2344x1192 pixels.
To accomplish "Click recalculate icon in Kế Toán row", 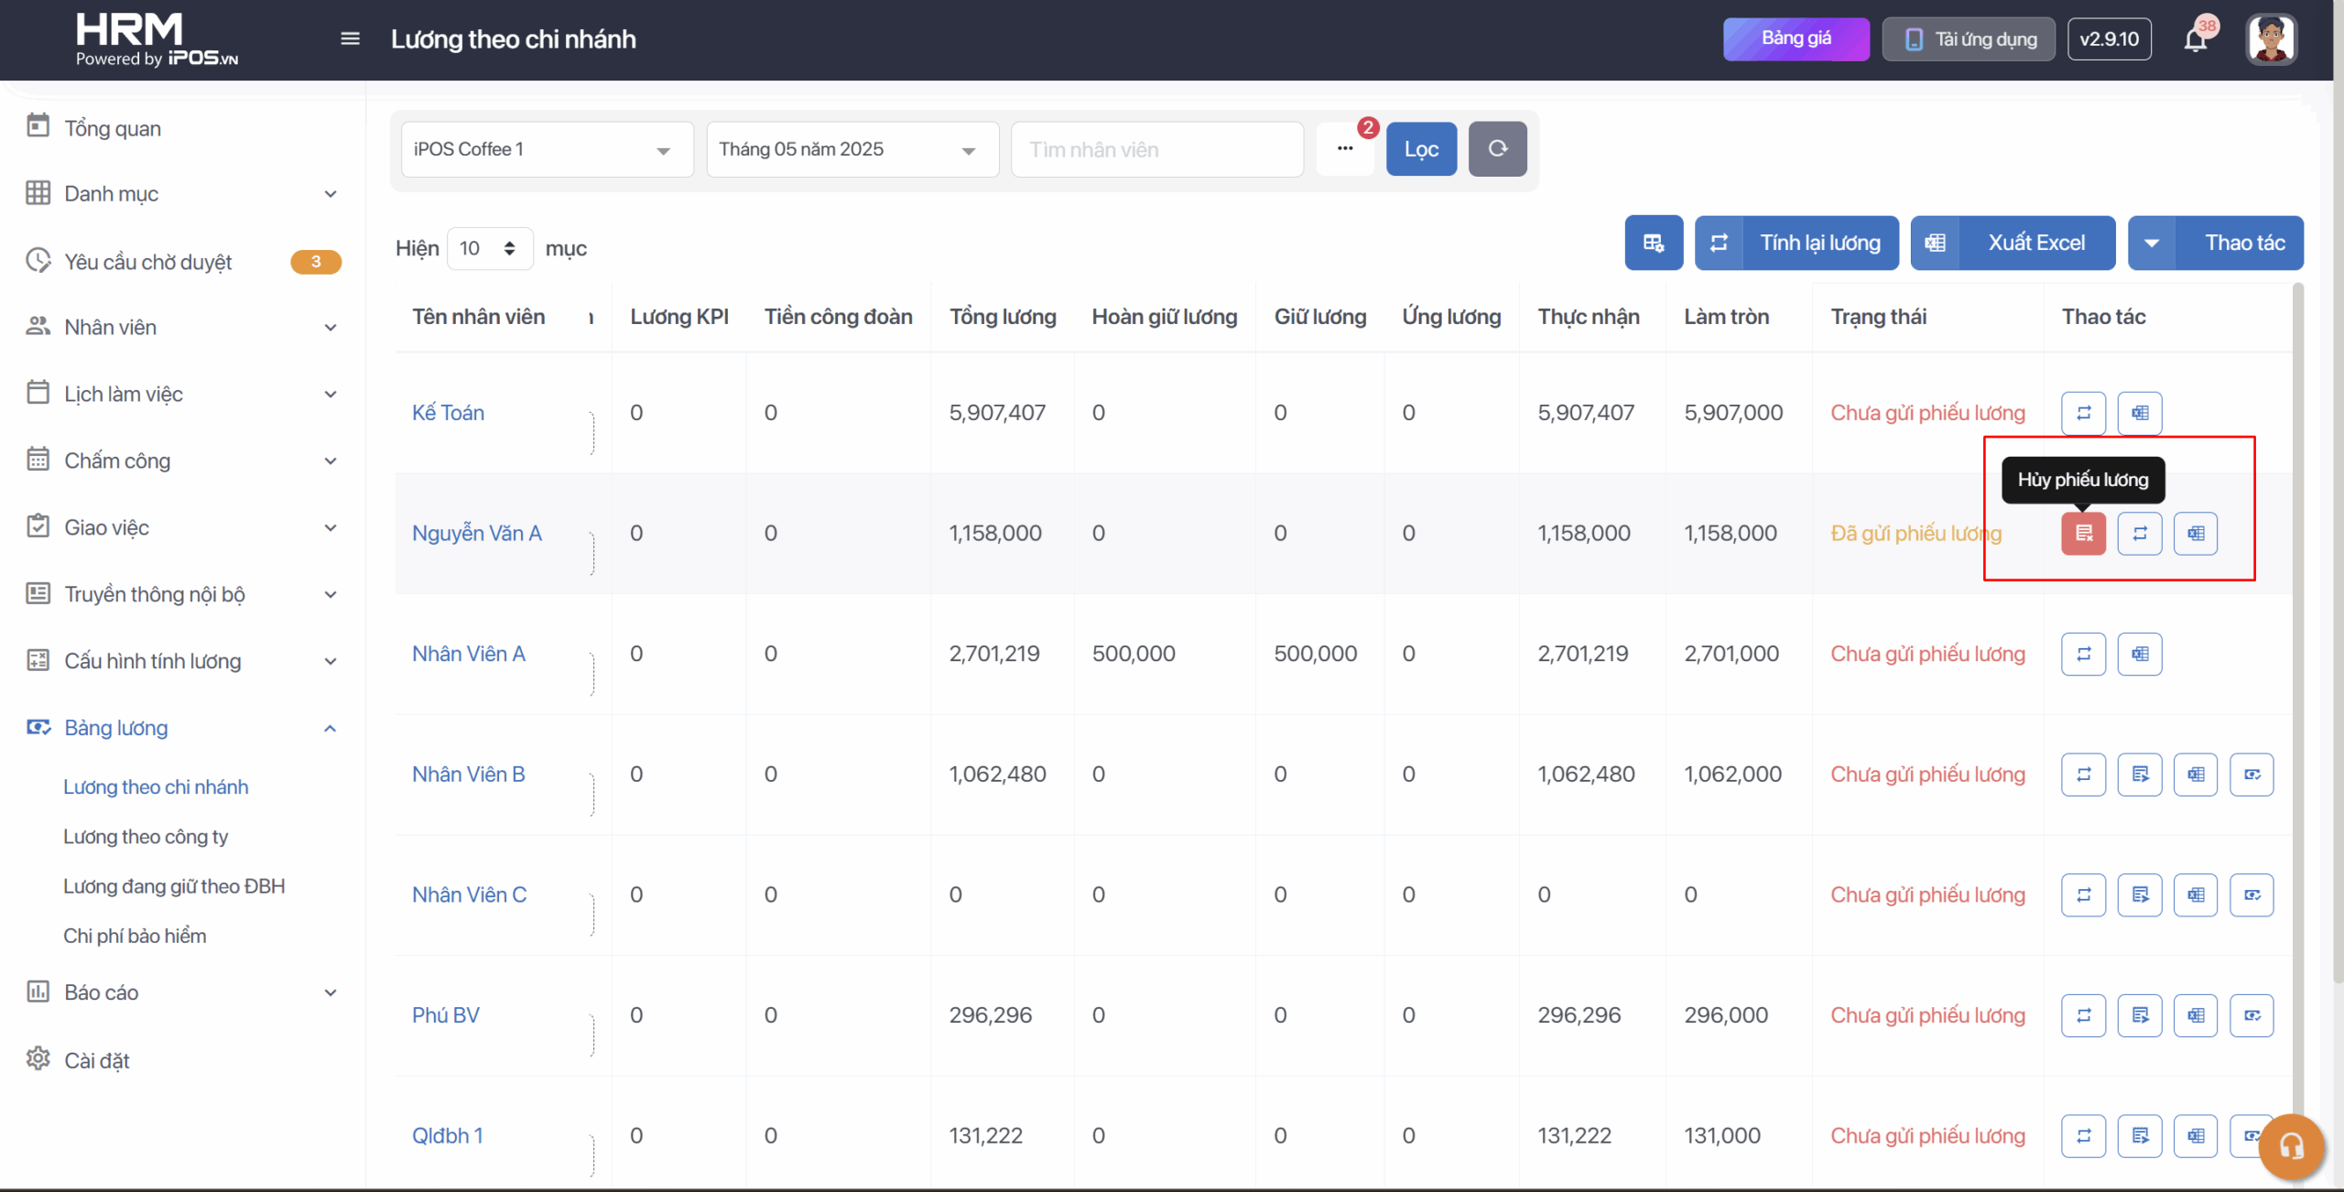I will 2083,413.
